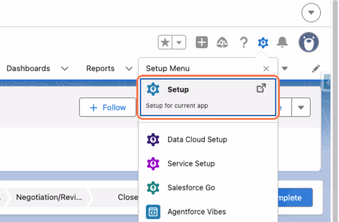
Task: Click the Follow button
Action: pos(108,107)
